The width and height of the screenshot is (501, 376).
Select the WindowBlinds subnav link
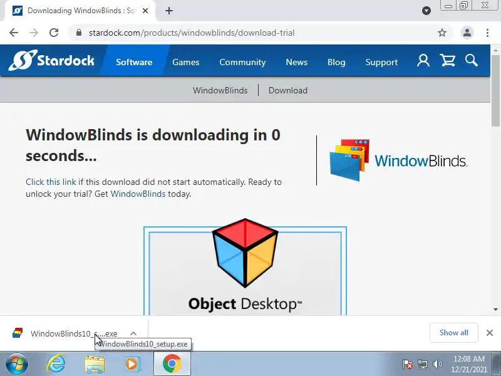(x=220, y=90)
